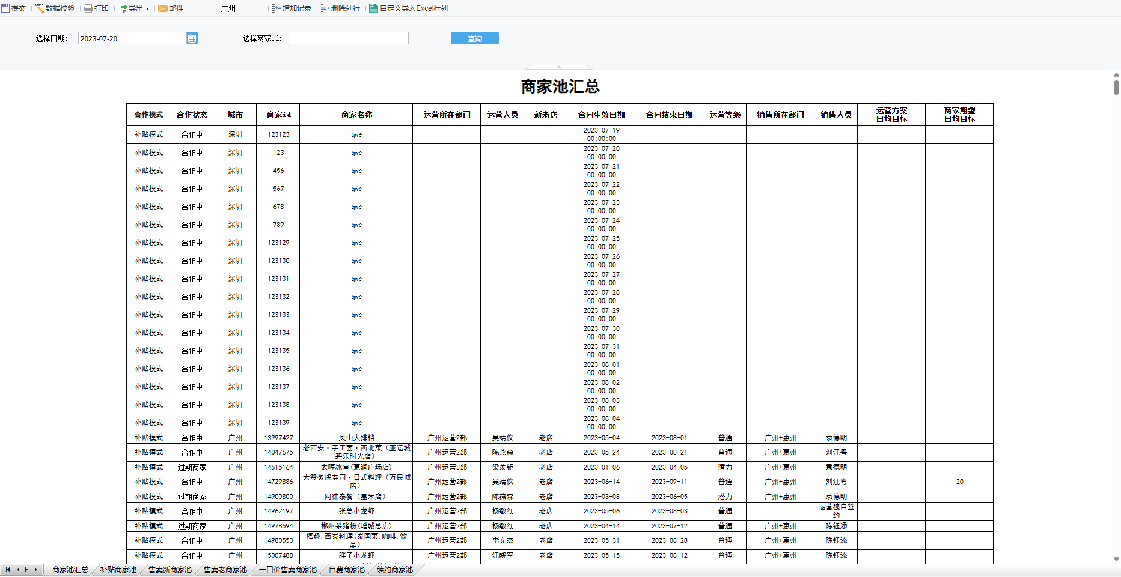Open the calendar date picker icon
The height and width of the screenshot is (577, 1121).
(x=192, y=38)
